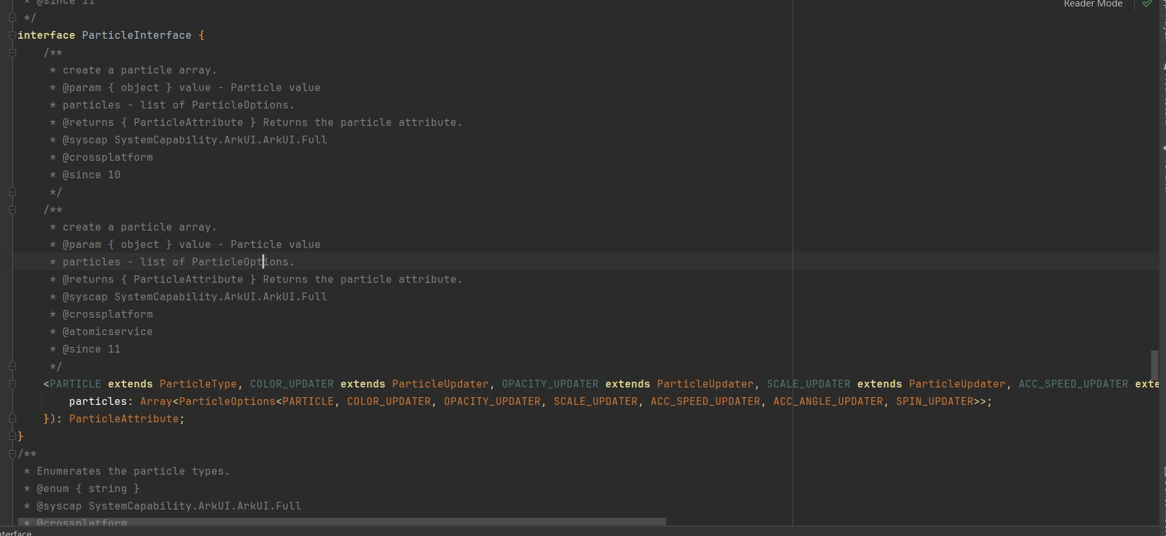Click the '@enum { string }' comment line

(x=88, y=489)
